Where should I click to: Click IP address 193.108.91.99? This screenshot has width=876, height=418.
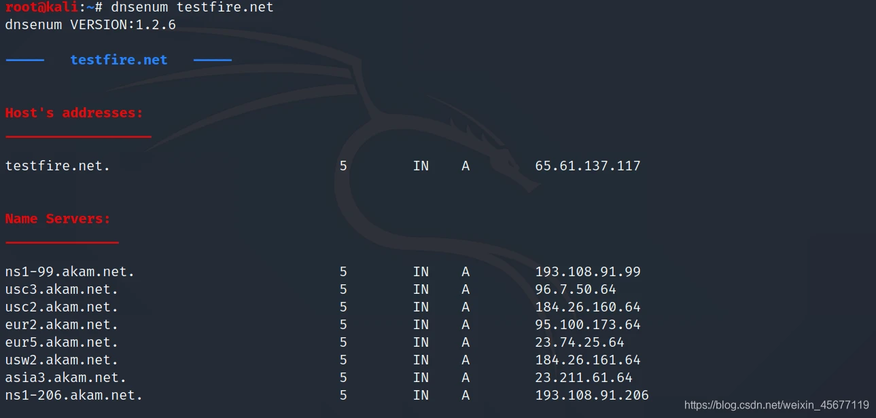point(587,272)
